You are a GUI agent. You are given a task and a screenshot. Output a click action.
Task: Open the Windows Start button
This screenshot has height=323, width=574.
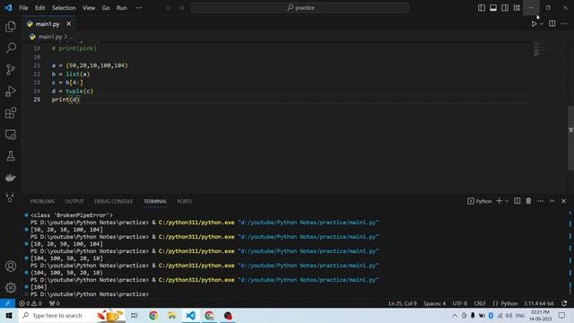tap(9, 315)
